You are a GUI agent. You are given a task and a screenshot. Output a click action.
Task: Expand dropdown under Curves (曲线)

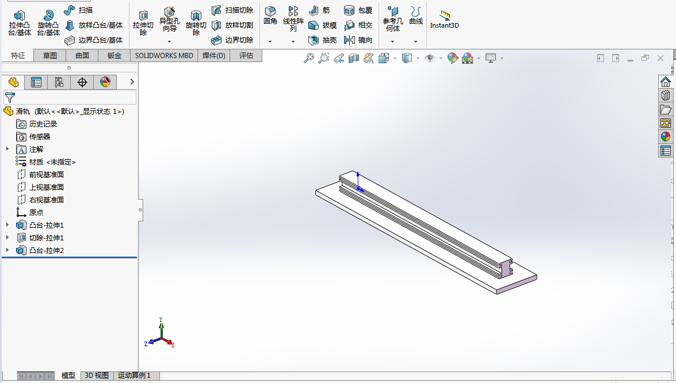415,42
